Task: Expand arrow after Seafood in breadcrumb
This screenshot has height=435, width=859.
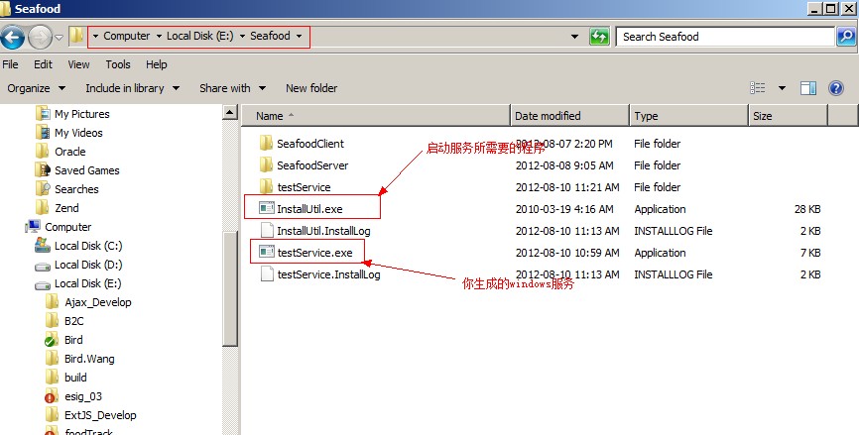Action: tap(300, 36)
